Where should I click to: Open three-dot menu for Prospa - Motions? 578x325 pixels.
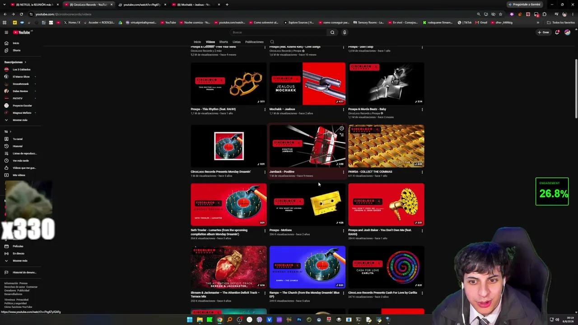[x=343, y=231]
